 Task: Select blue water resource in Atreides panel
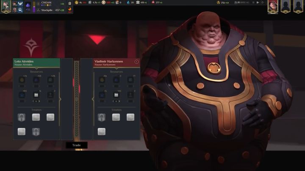pyautogui.click(x=22, y=95)
